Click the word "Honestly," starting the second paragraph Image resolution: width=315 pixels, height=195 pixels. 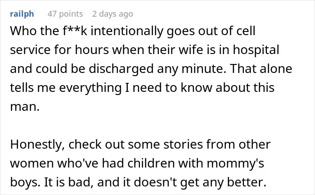pyautogui.click(x=37, y=145)
